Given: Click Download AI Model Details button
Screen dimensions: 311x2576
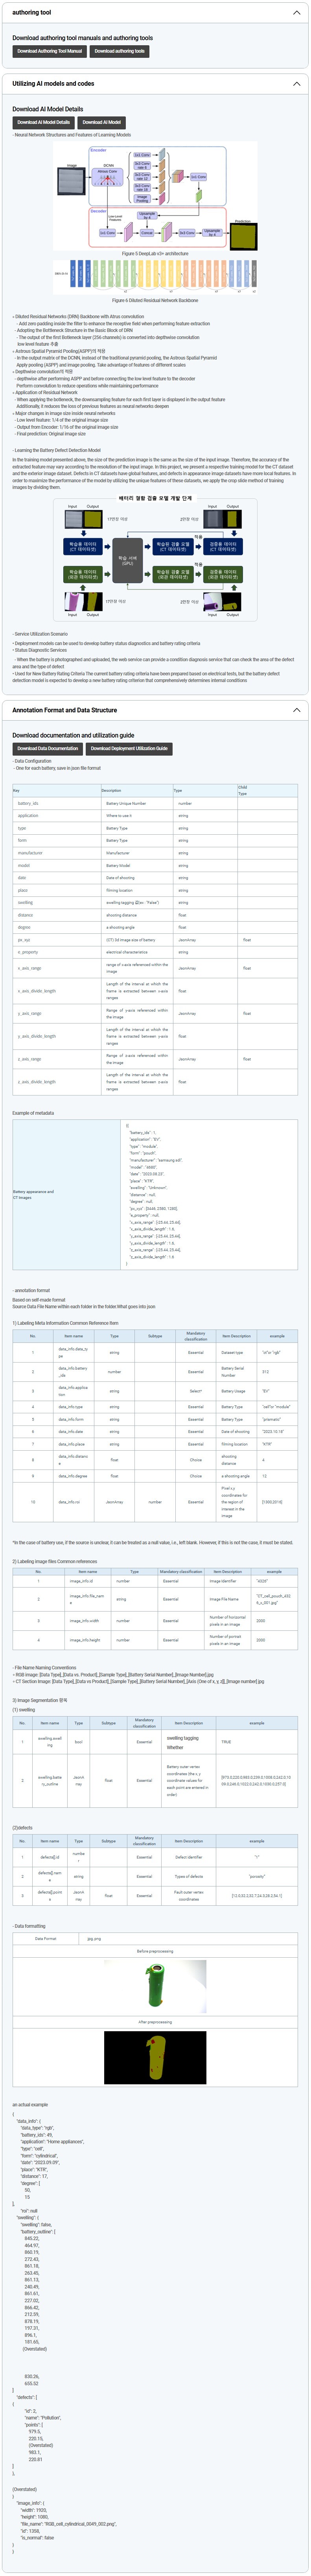Looking at the screenshot, I should point(43,122).
